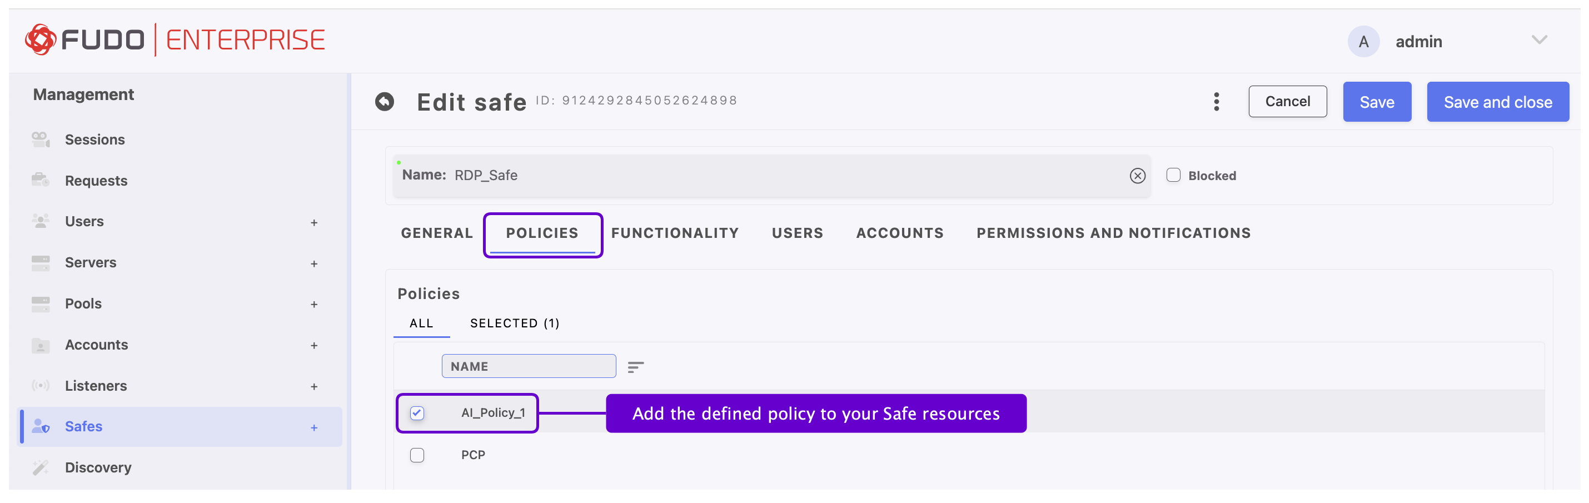1589x503 pixels.
Task: Uncheck the AI_Policy_1 policy
Action: 417,412
